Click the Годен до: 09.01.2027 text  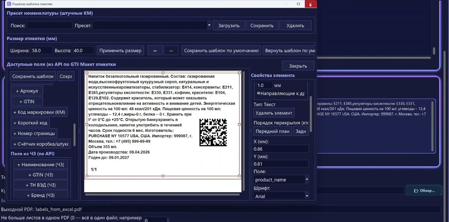click(x=109, y=157)
